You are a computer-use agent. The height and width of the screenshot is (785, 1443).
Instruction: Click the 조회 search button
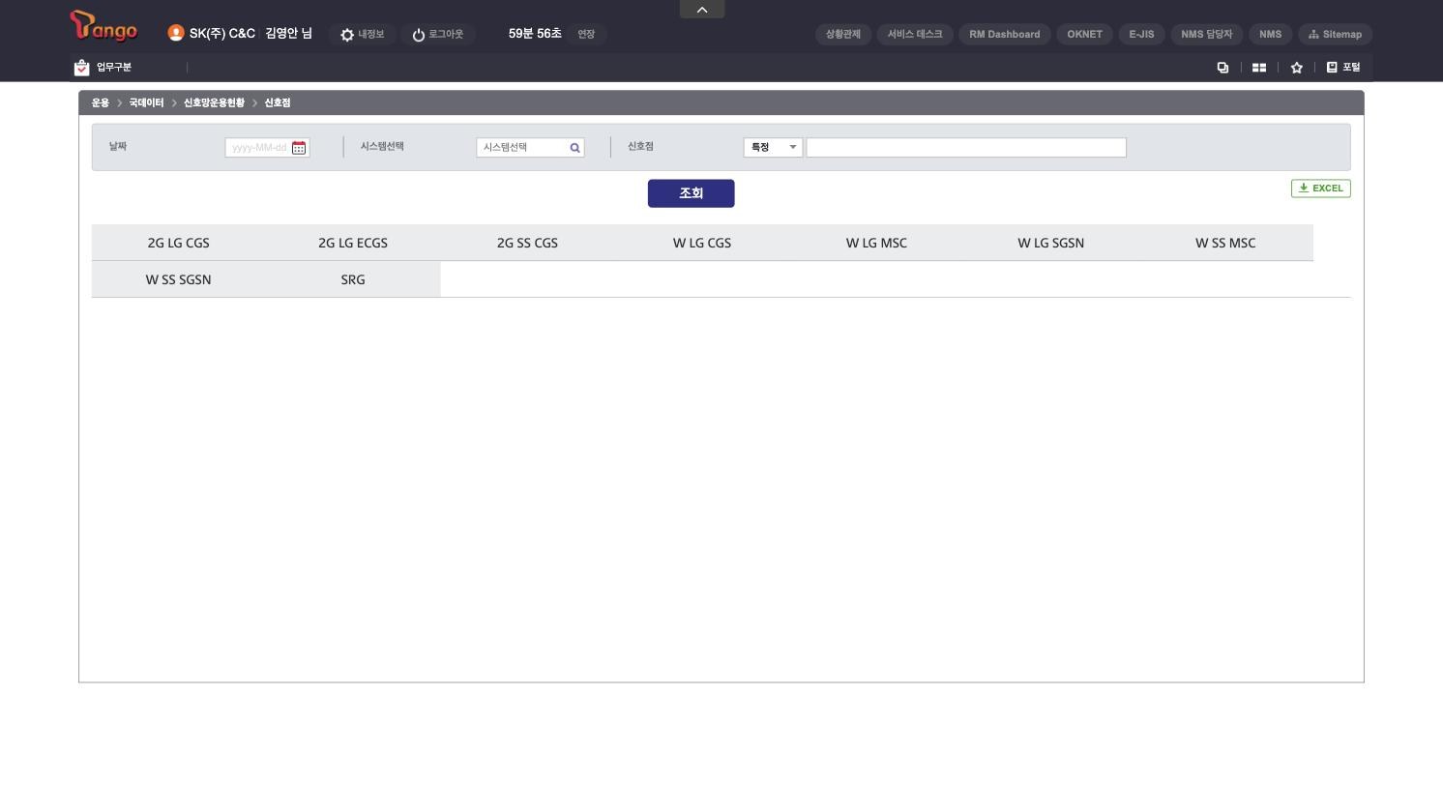click(691, 193)
